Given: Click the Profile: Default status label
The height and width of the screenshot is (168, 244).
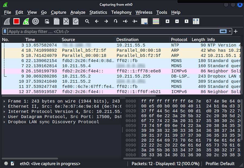Looking at the screenshot, I should 220,164.
